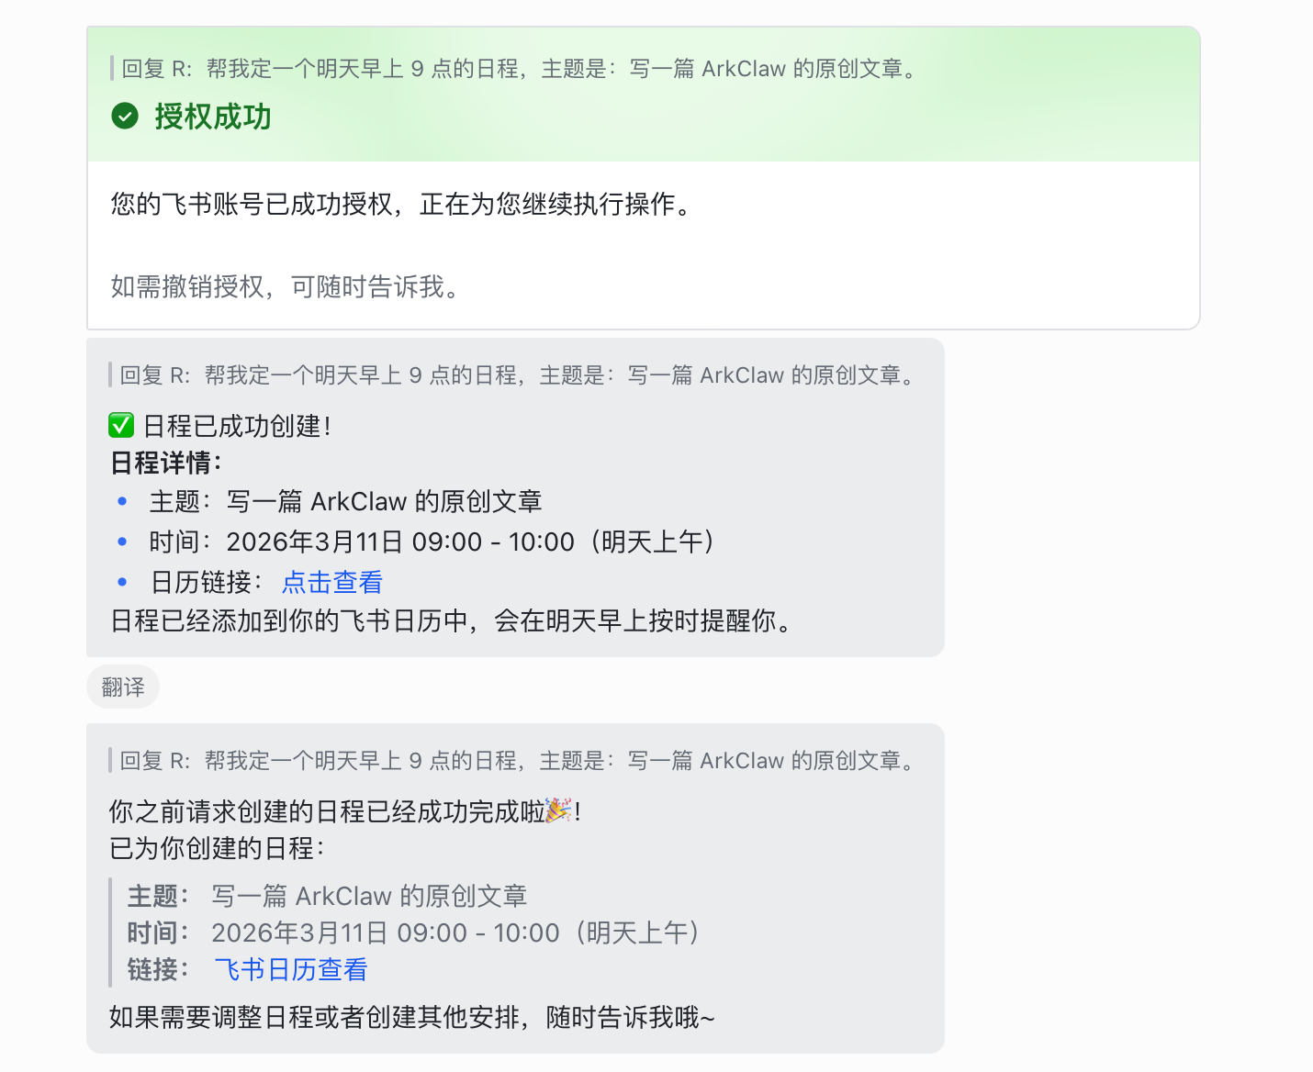This screenshot has width=1313, height=1072.
Task: Click the blue bullet dot before 日历链接
Action: click(x=122, y=582)
